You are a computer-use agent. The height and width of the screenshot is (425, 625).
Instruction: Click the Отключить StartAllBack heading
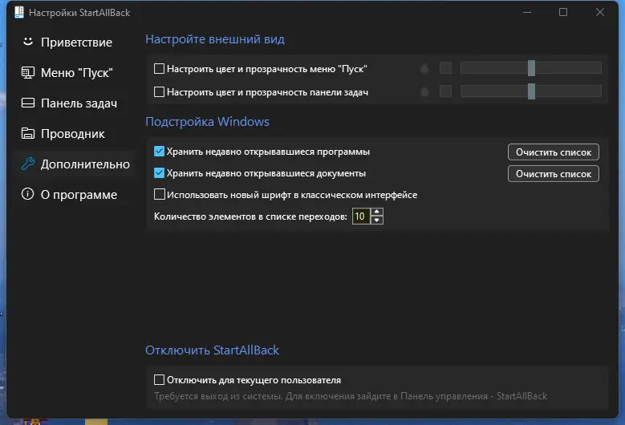click(x=212, y=350)
